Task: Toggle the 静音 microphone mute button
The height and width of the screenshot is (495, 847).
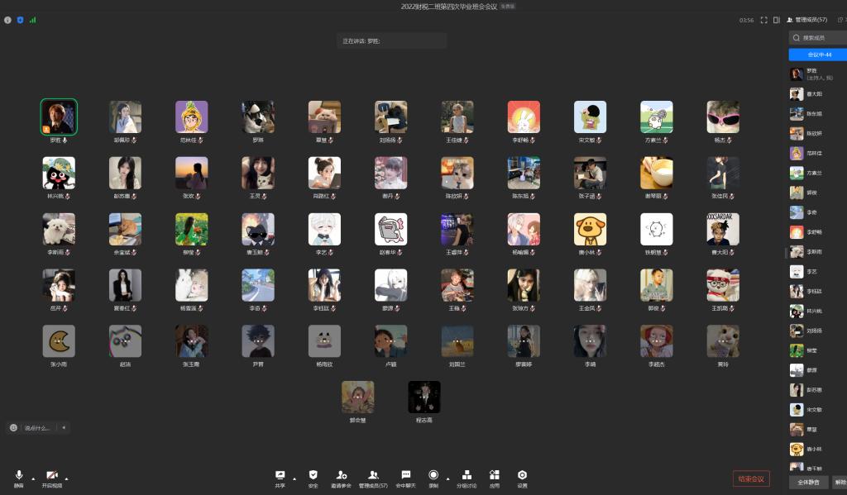Action: [x=18, y=475]
